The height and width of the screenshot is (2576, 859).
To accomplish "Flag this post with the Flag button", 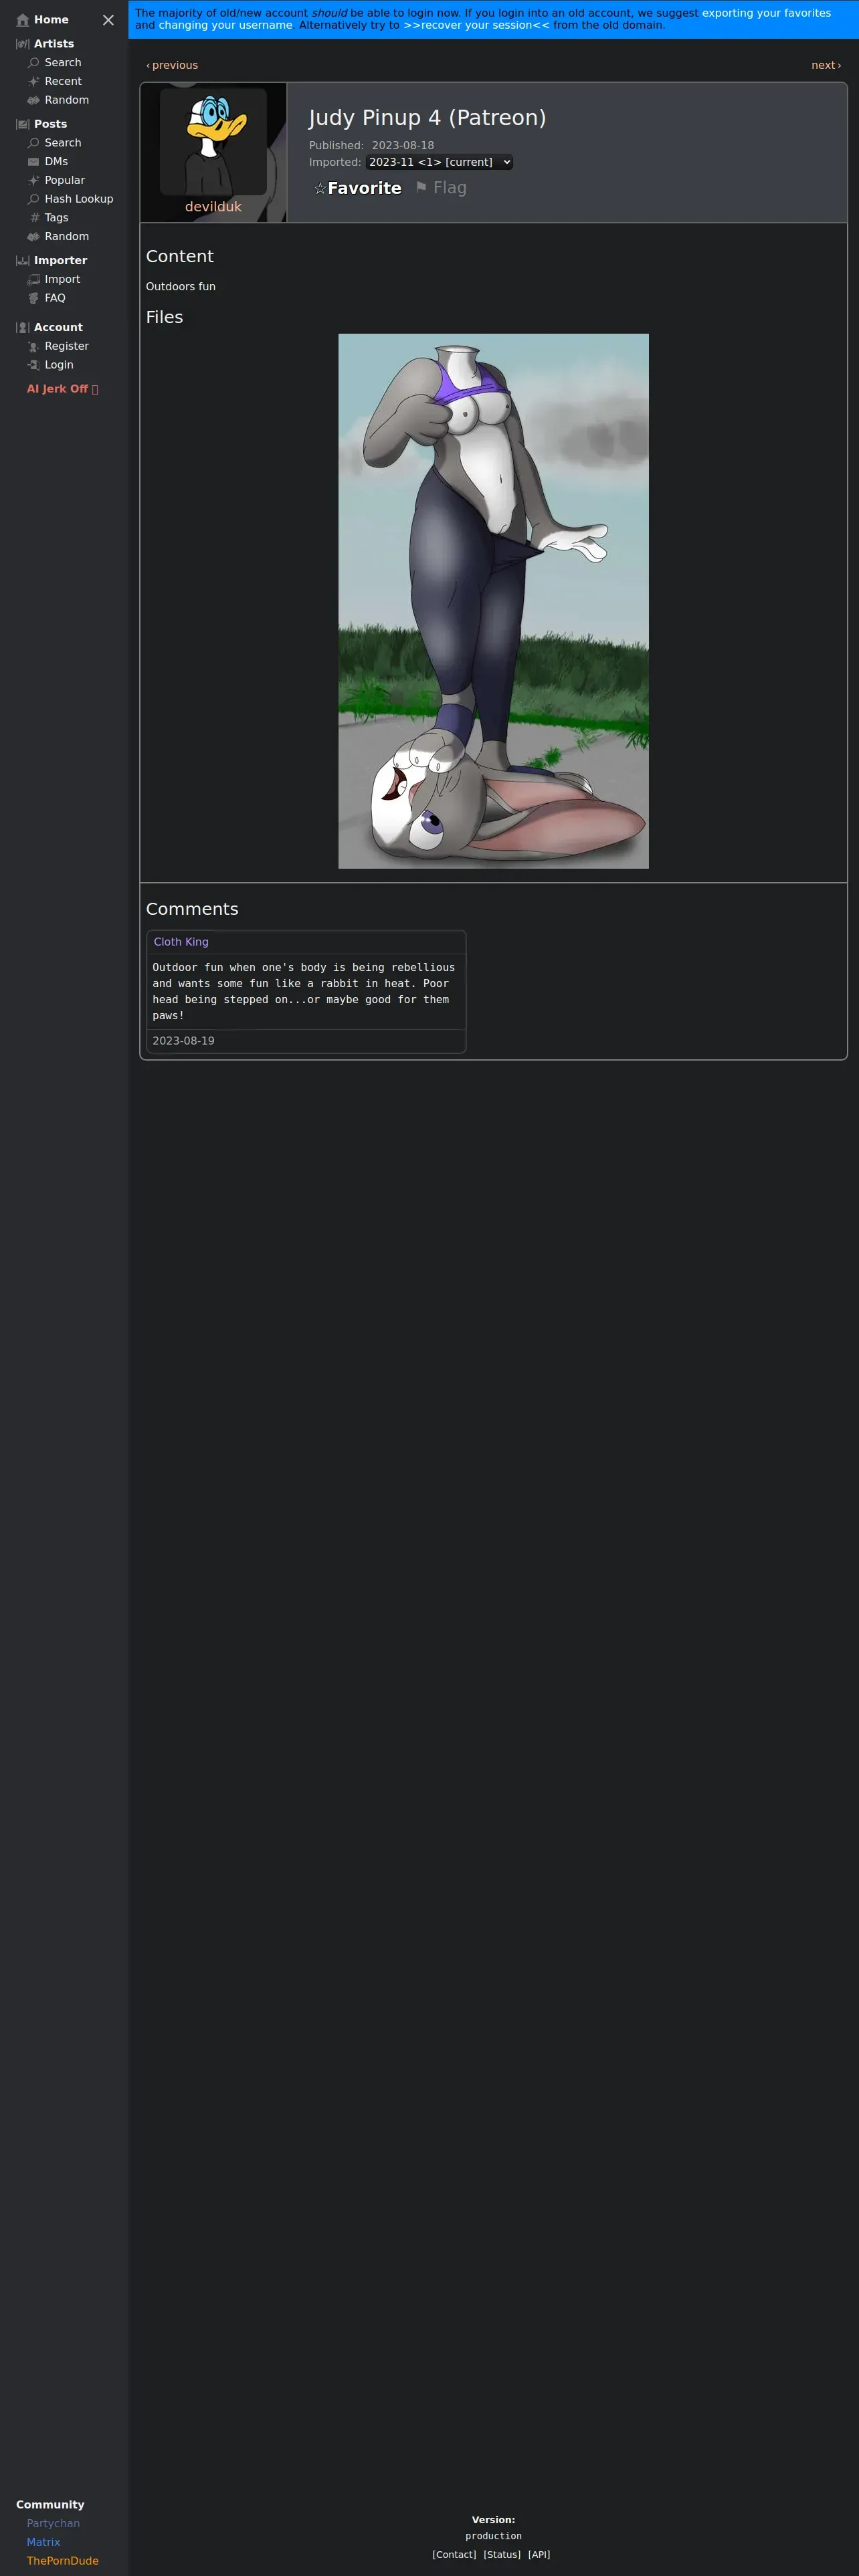I will pyautogui.click(x=441, y=187).
